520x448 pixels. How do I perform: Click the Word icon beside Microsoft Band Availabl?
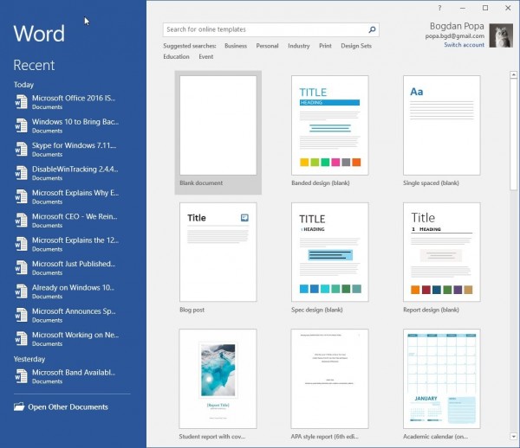pos(21,376)
